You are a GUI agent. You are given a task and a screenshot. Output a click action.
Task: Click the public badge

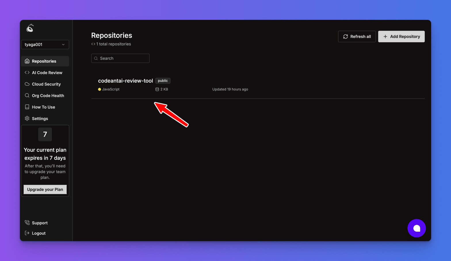point(163,81)
